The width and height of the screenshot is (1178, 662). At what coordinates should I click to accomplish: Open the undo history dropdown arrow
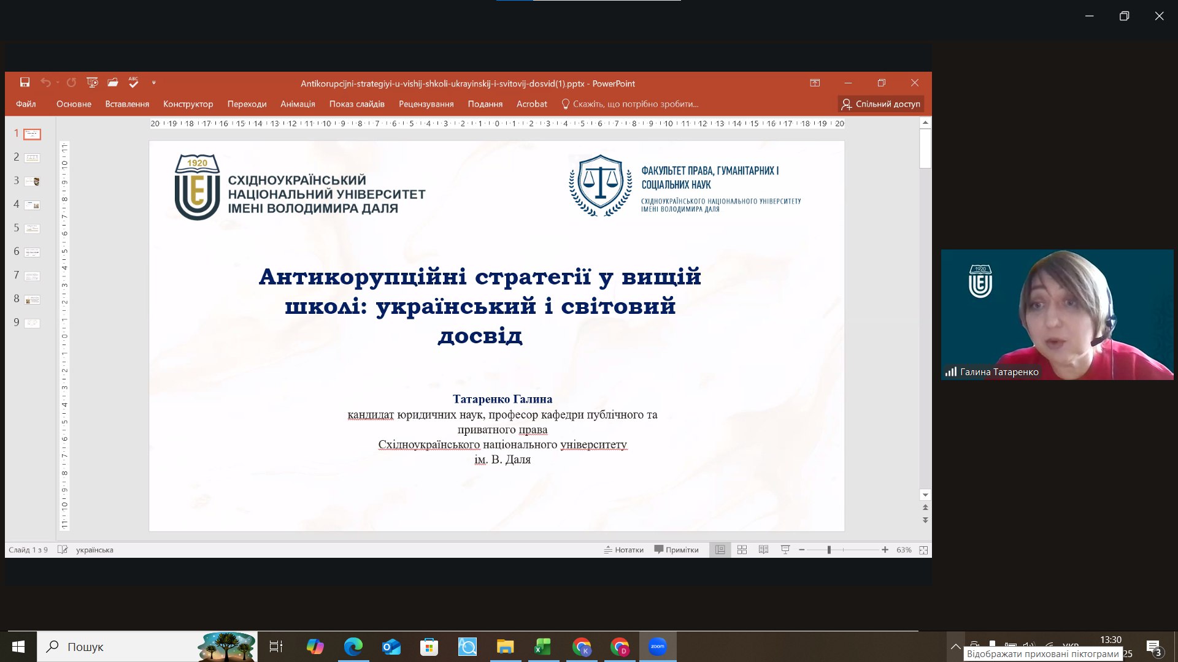coord(58,83)
